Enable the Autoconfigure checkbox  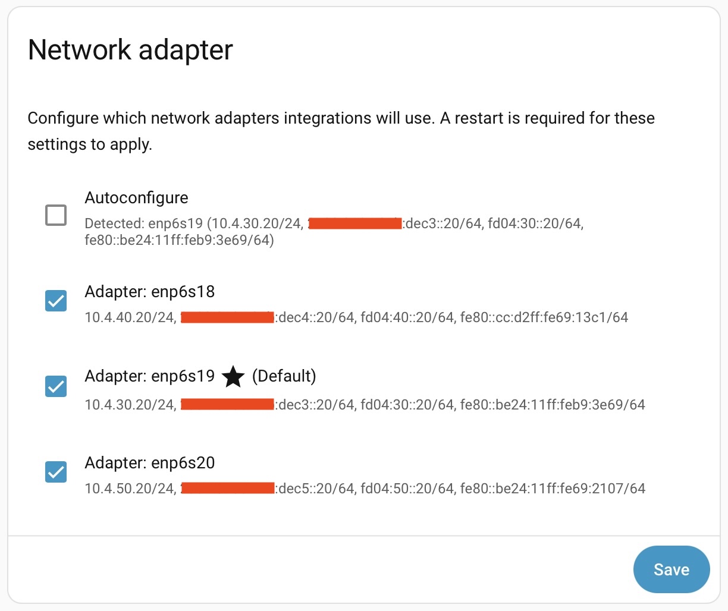tap(56, 215)
